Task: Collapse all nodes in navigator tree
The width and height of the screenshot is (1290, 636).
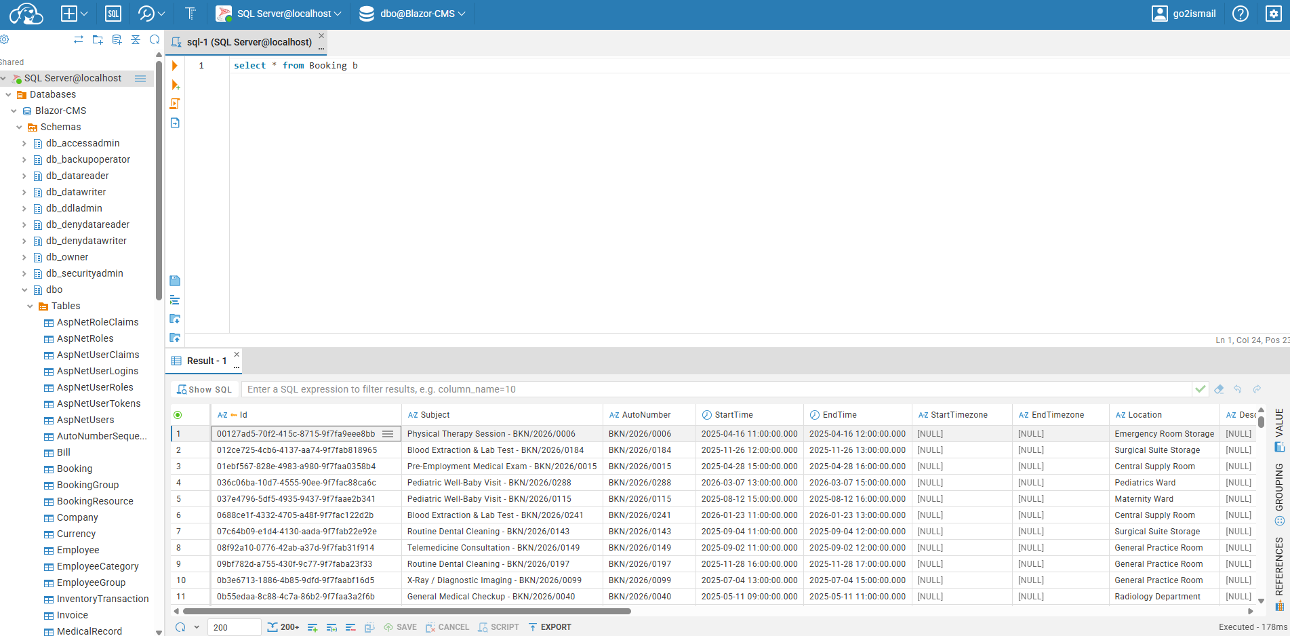Action: (136, 40)
